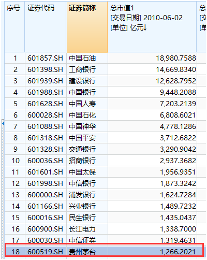Select cell 交通银行
This screenshot has width=207, height=260.
pyautogui.click(x=87, y=149)
